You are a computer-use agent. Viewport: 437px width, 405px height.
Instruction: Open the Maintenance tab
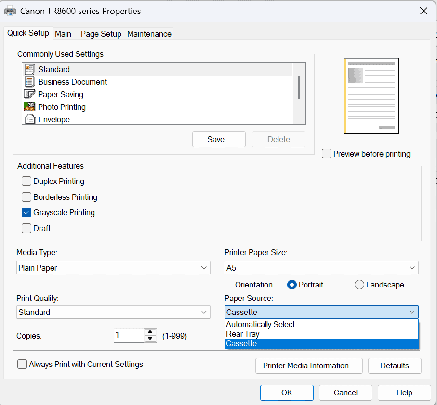(149, 34)
